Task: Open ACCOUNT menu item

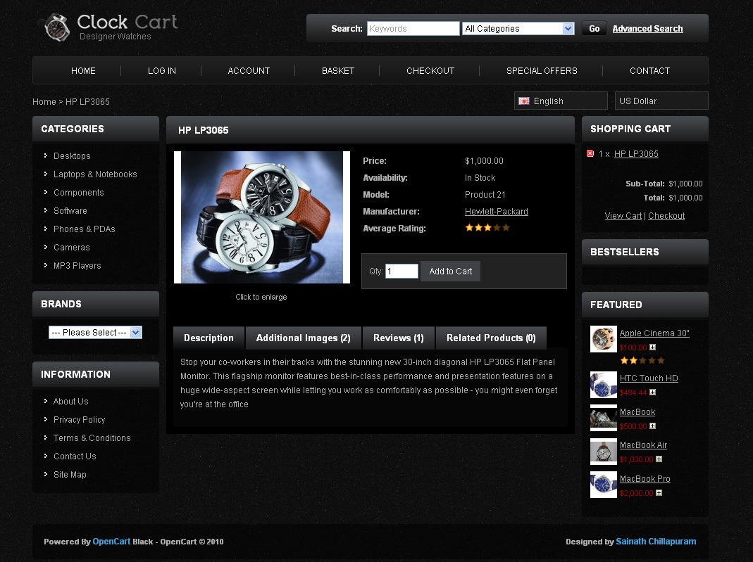Action: (249, 71)
